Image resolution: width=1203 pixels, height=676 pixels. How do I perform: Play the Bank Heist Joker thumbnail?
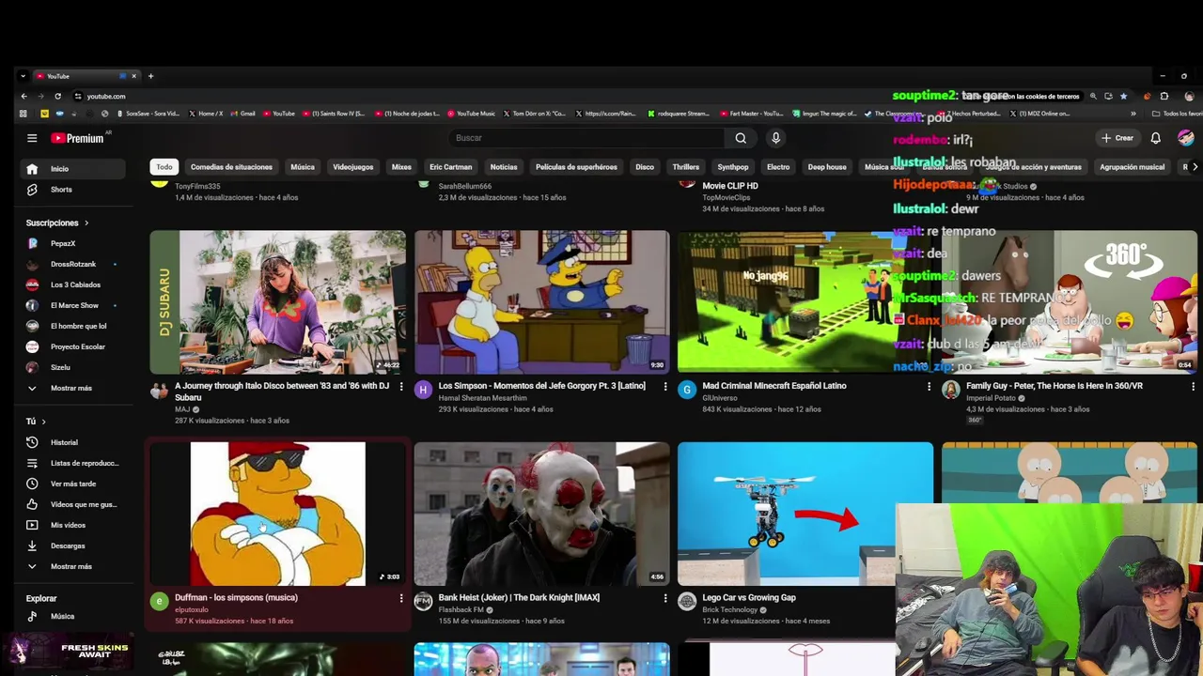[x=542, y=514]
